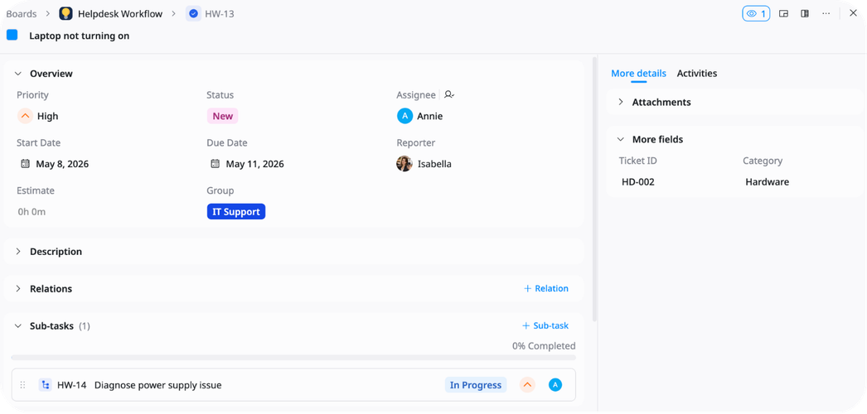The image size is (867, 414).
Task: Switch to the More details tab
Action: 638,74
